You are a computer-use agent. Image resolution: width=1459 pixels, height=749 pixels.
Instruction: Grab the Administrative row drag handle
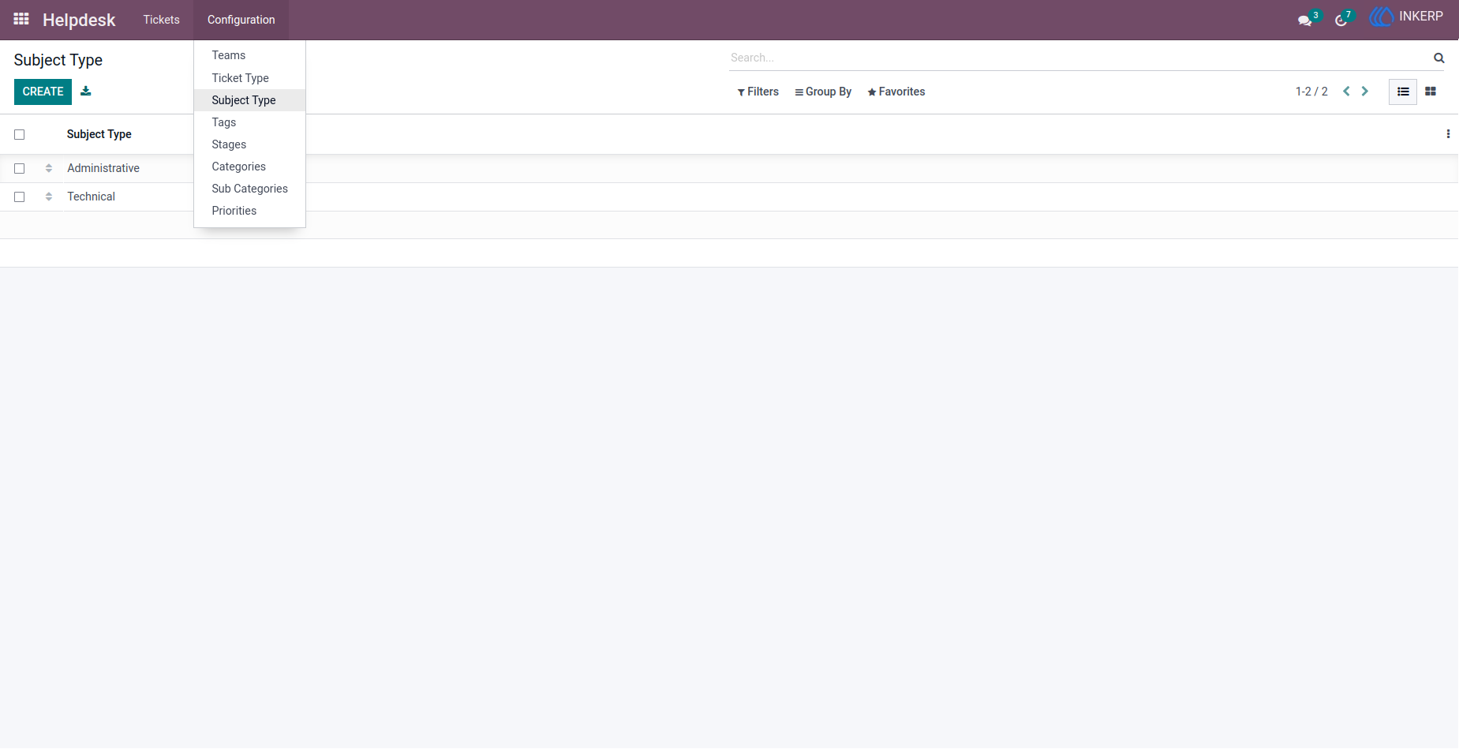coord(49,168)
